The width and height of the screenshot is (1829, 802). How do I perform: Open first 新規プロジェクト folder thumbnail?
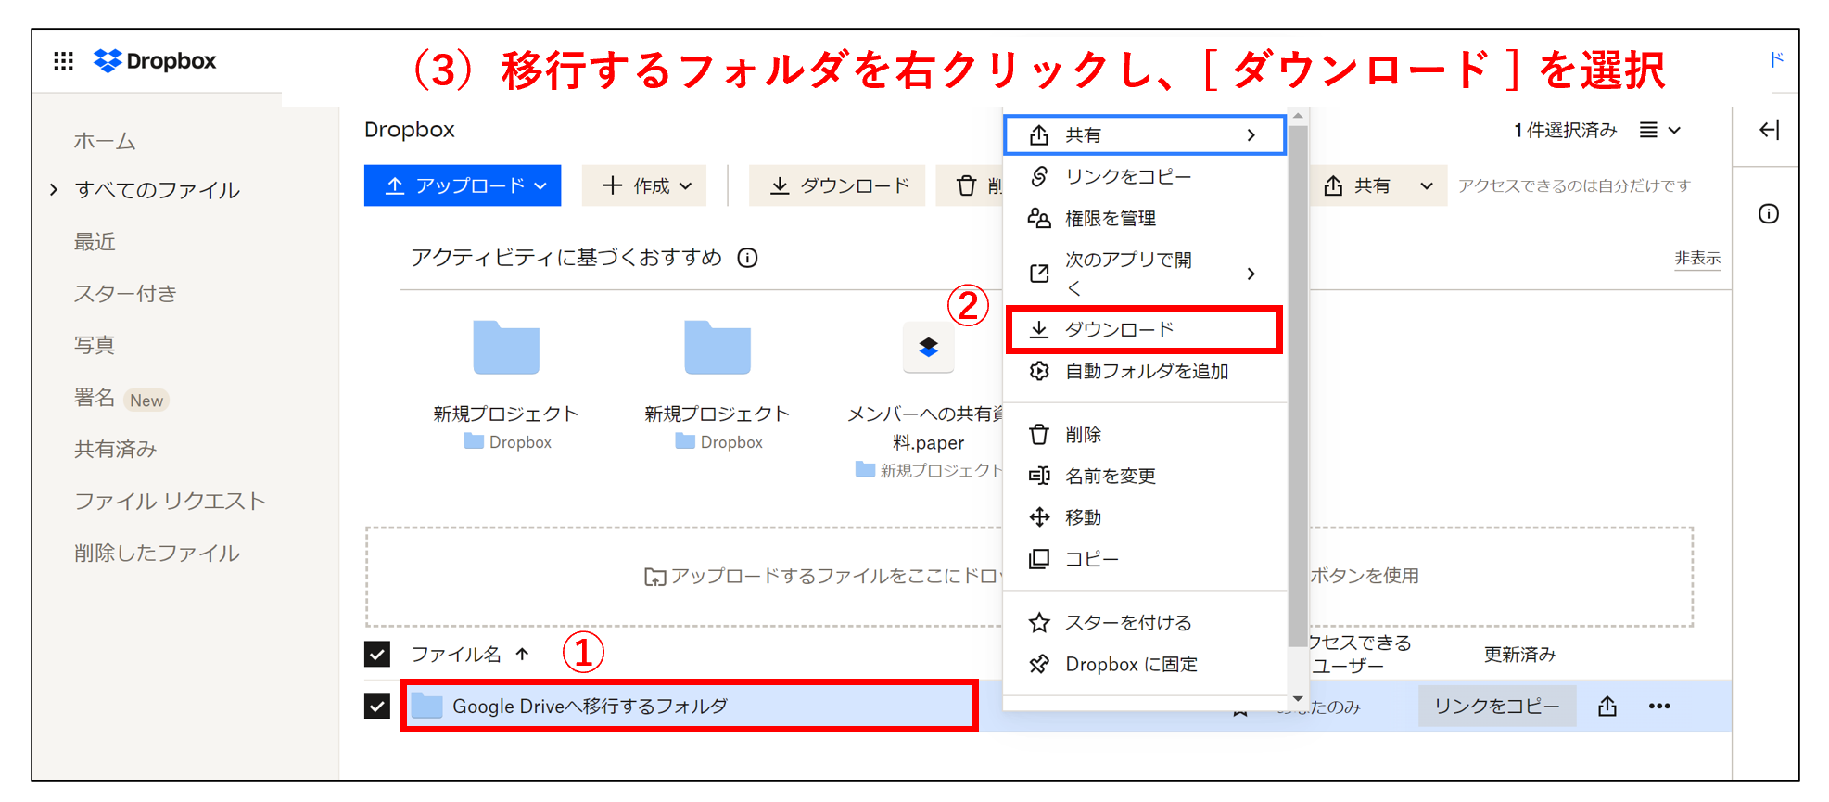point(506,348)
